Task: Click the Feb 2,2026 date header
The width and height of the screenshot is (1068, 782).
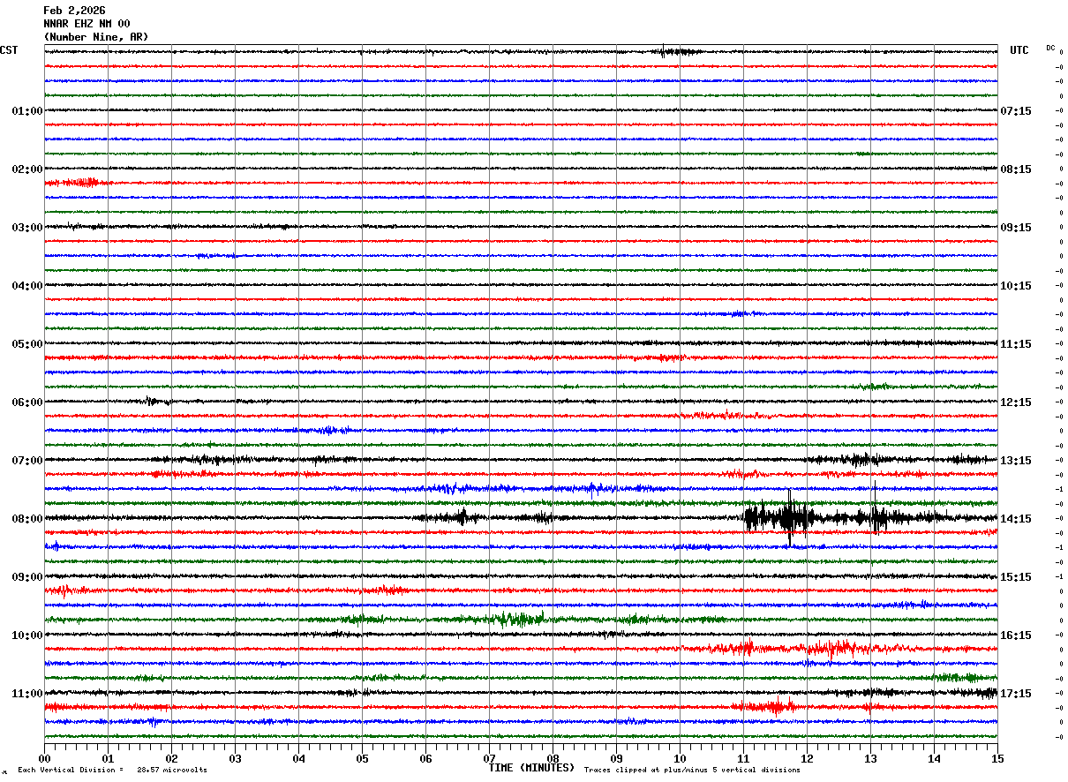Action: coord(74,11)
